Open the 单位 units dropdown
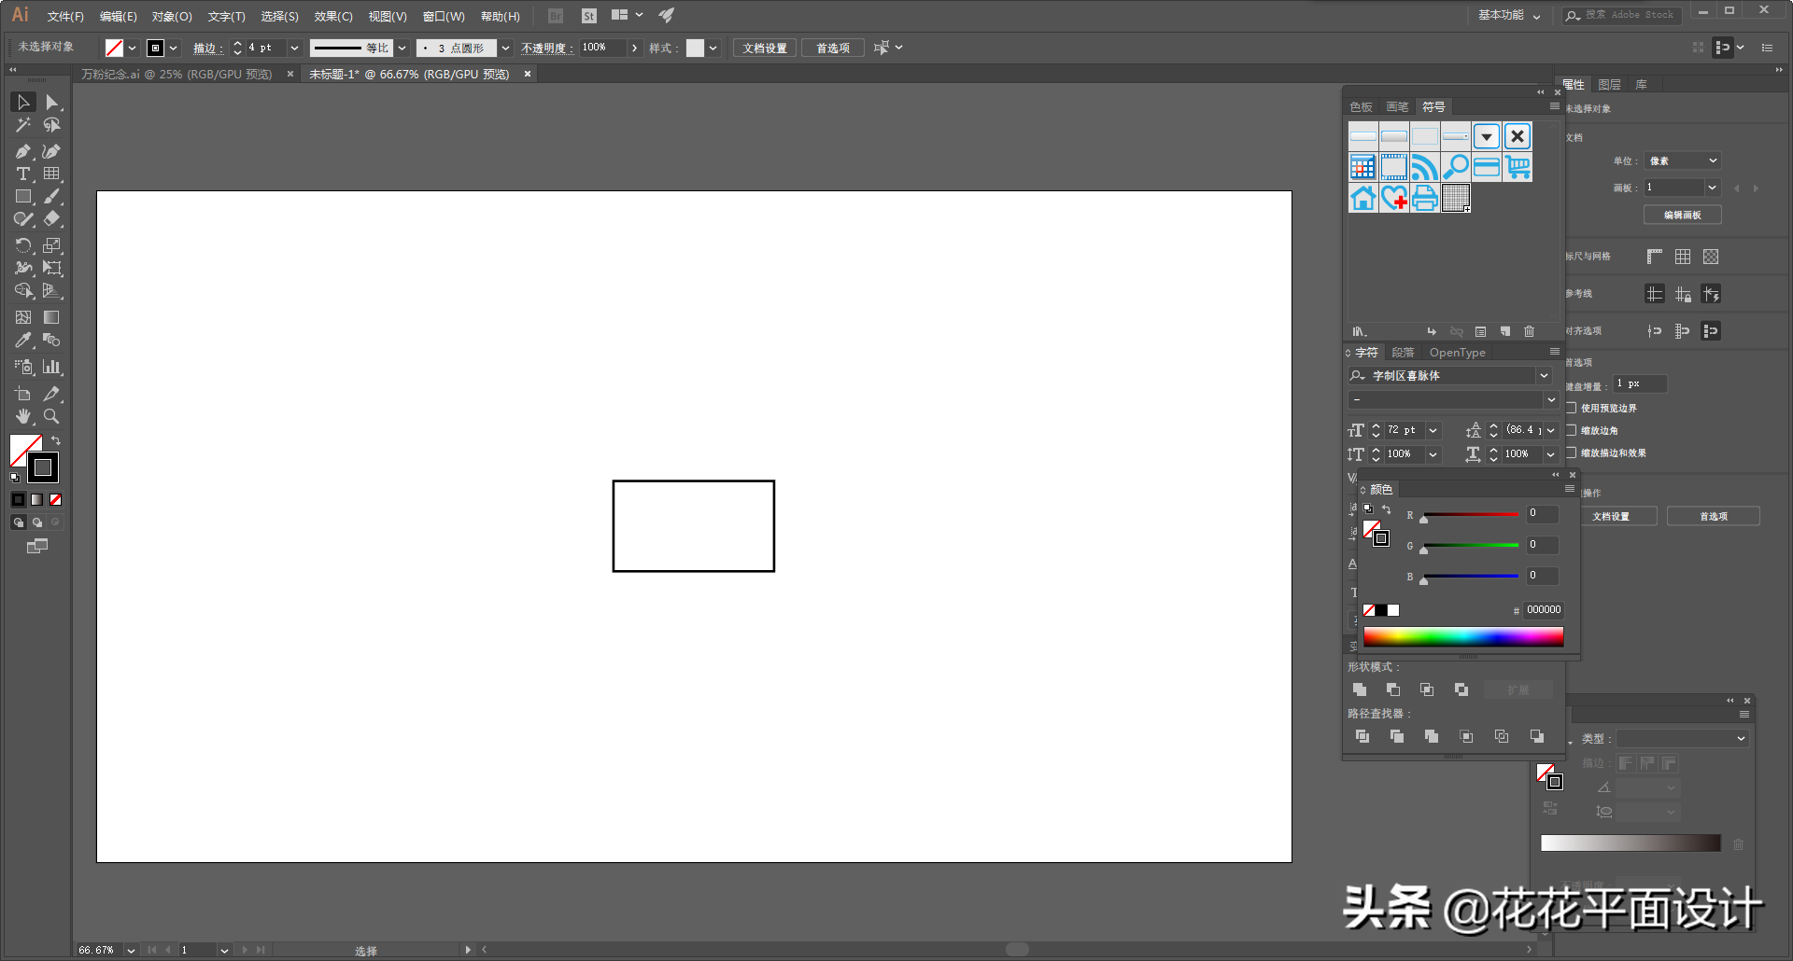 (x=1683, y=160)
